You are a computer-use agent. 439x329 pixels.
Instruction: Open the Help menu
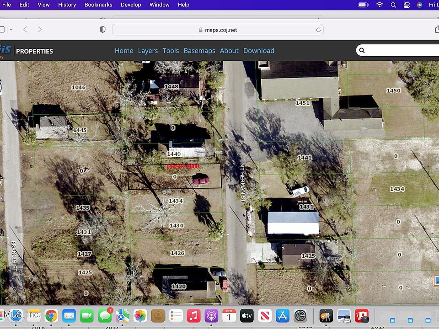click(184, 5)
